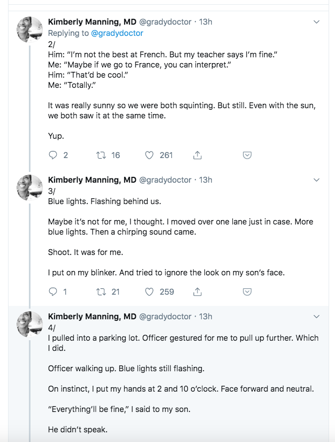Open the @gradydoctor handle on tweet 4/
Image resolution: width=335 pixels, height=442 pixels.
click(x=165, y=317)
